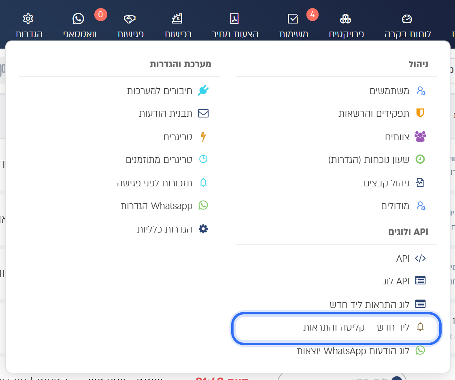Open the רכישות icon in navigation
The image size is (455, 380).
tap(177, 19)
